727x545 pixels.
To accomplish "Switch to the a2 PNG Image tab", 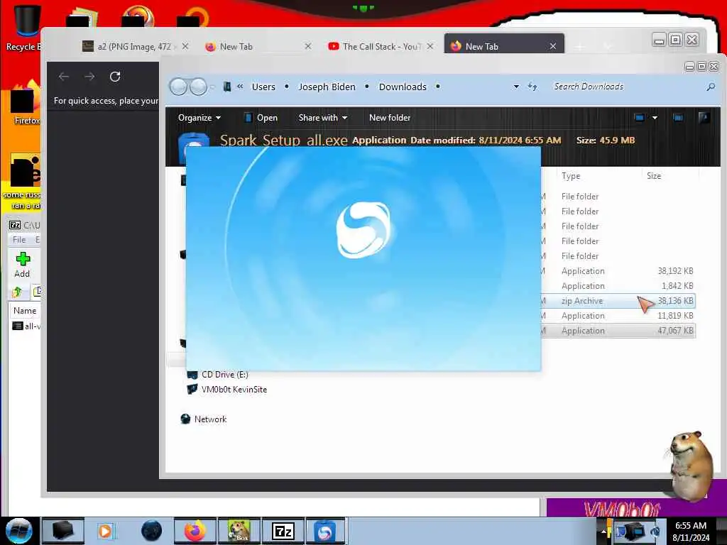I will pos(134,46).
